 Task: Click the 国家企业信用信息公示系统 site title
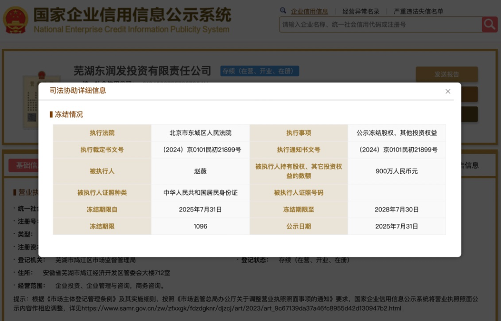pyautogui.click(x=132, y=15)
